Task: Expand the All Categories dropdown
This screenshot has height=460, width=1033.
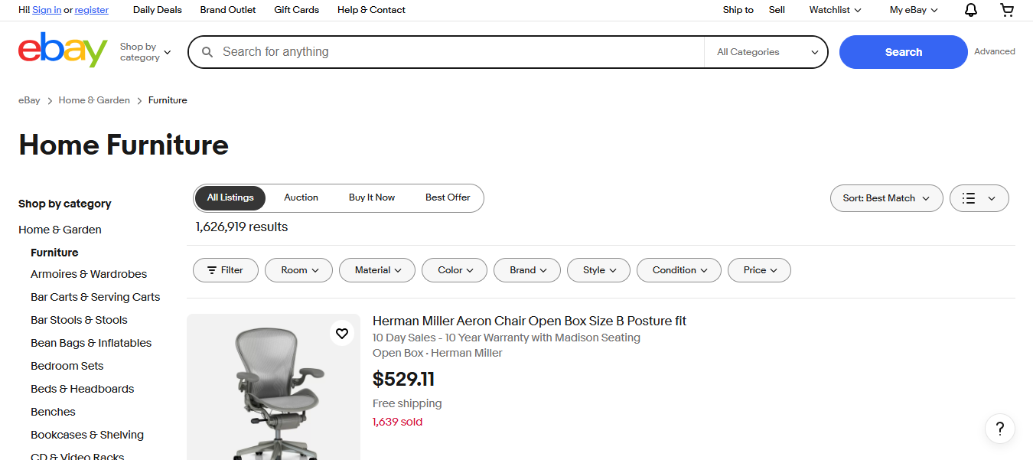Action: pos(765,52)
